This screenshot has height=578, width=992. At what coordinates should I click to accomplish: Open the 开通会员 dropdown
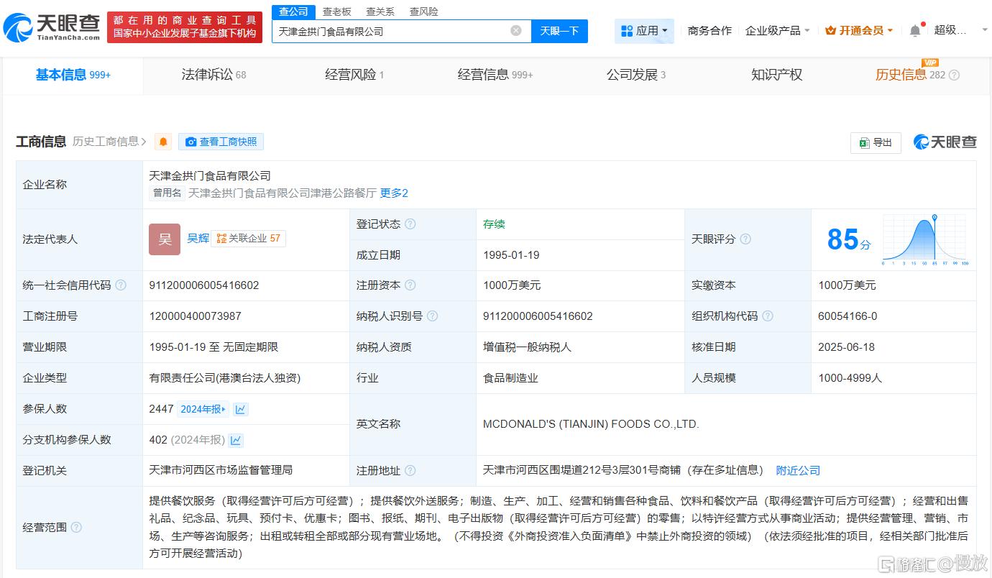[x=859, y=31]
